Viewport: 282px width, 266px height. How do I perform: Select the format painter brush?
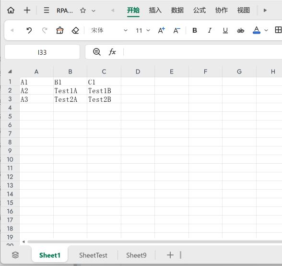tap(60, 30)
